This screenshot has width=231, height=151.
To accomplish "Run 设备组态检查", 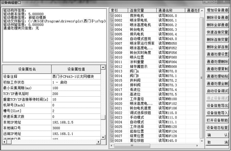I will tap(217, 128).
